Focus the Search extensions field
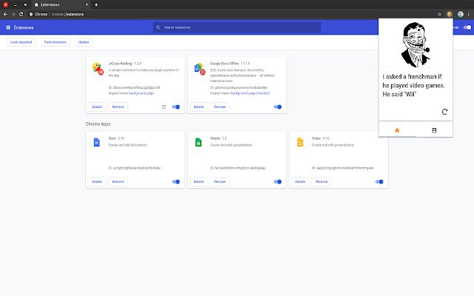Image resolution: width=474 pixels, height=296 pixels. pyautogui.click(x=237, y=27)
